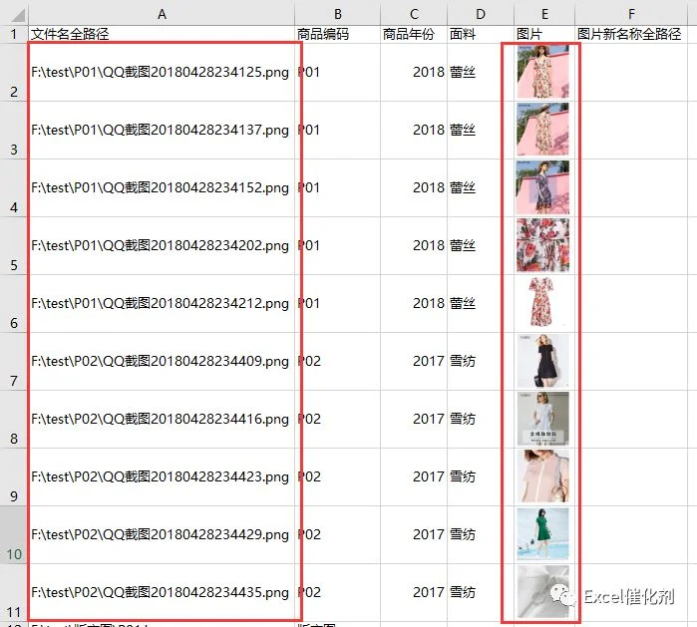Select column D header
Screen dimensions: 697x627
coord(481,14)
